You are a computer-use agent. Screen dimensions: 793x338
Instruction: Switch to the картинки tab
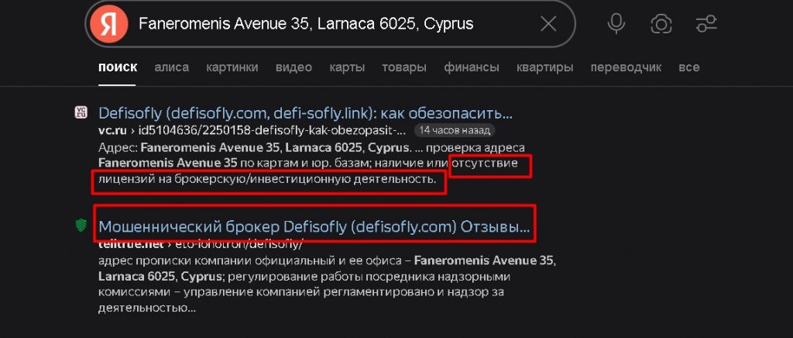(232, 67)
